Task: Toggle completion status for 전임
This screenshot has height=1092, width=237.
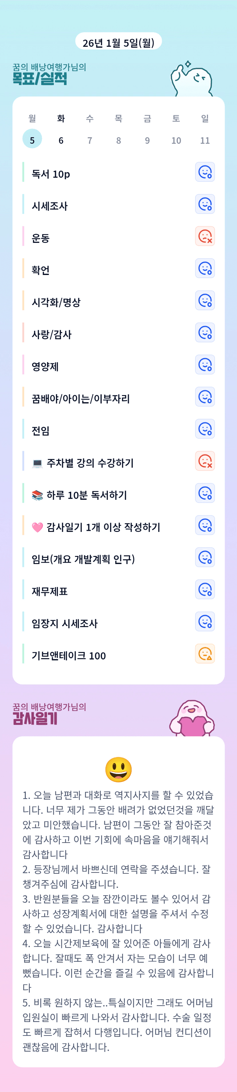Action: (x=205, y=429)
